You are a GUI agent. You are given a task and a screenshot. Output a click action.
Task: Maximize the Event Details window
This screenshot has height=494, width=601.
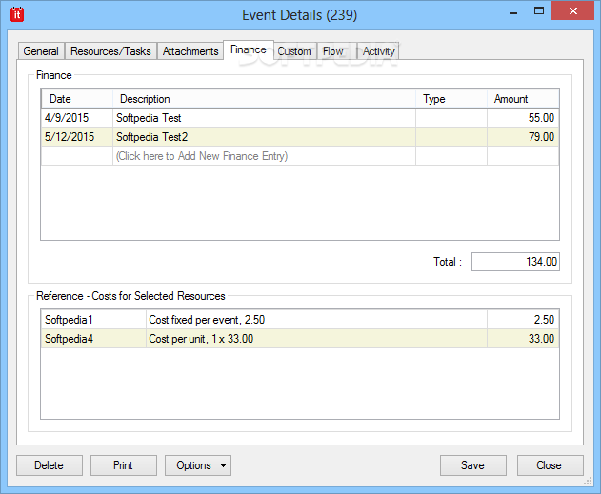click(x=539, y=11)
